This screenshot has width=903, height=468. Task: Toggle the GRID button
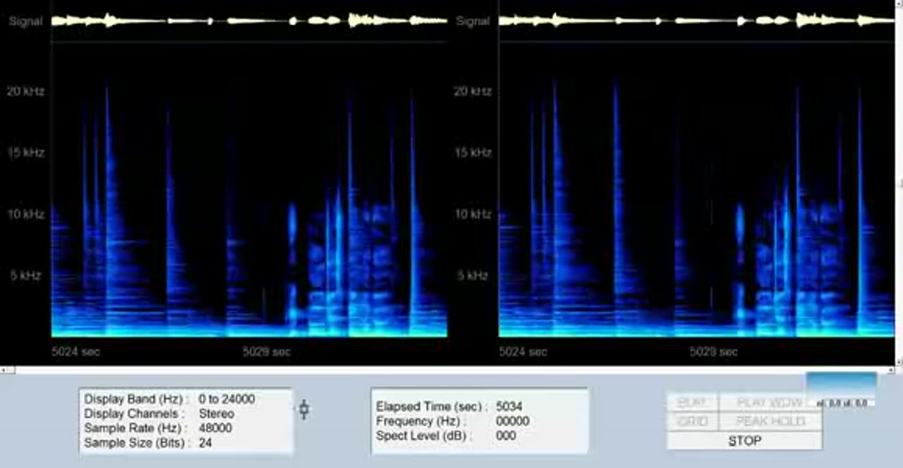coord(692,421)
